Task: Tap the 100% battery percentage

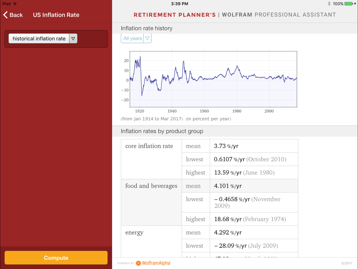Action: coord(338,4)
